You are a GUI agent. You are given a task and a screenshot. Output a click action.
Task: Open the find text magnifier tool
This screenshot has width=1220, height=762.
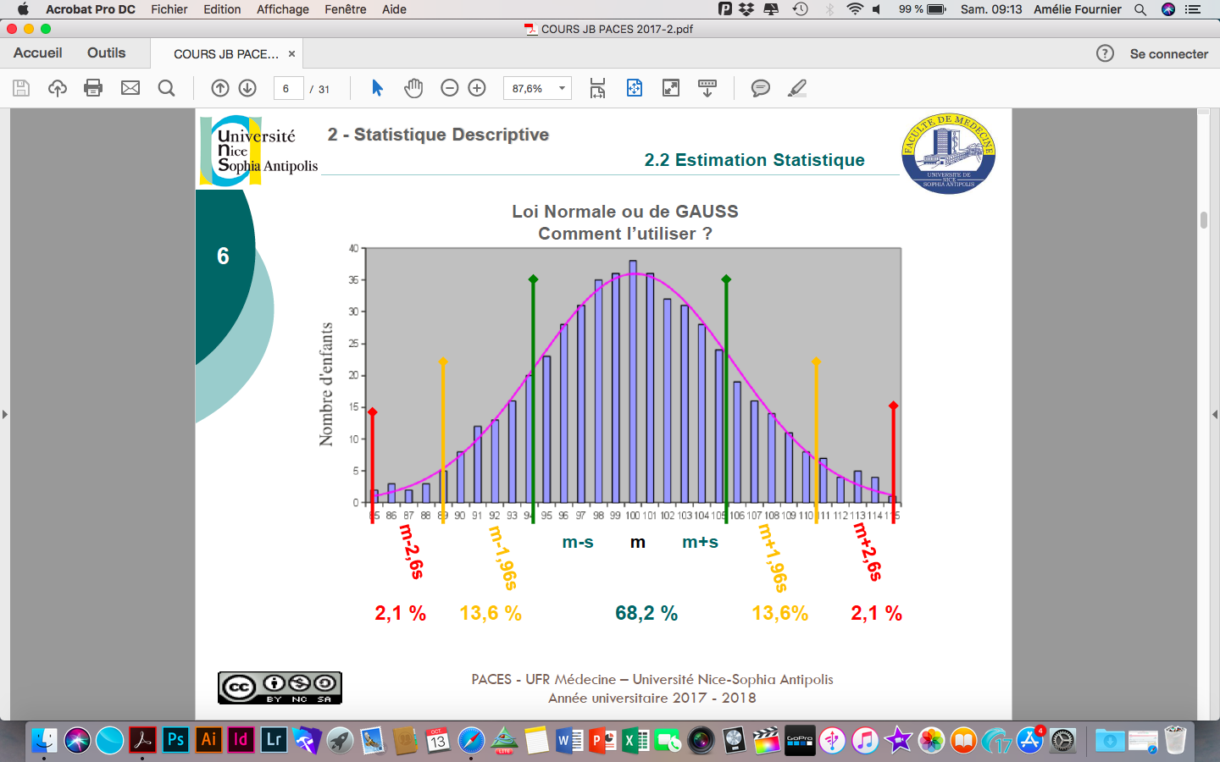167,88
